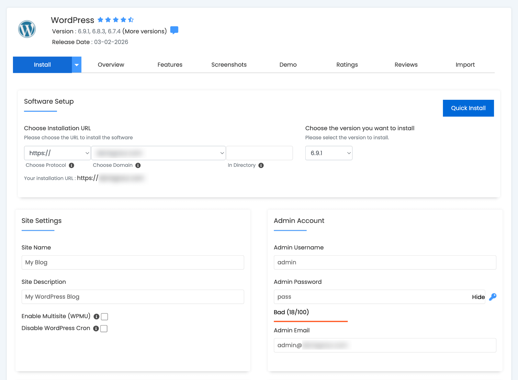Open the 6.9.1 version dropdown

coord(329,153)
